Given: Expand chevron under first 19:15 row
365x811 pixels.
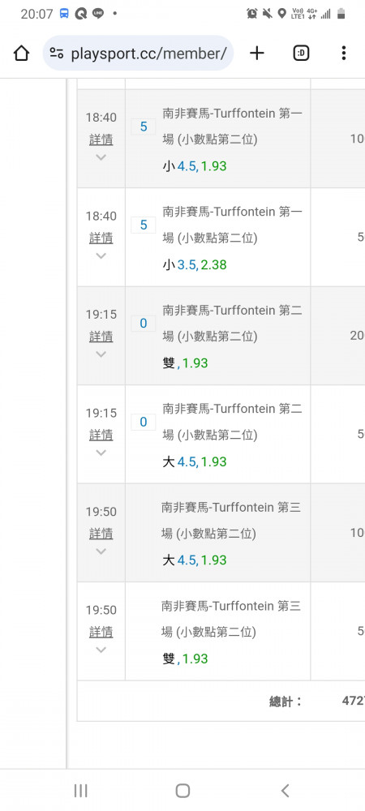Looking at the screenshot, I should pos(101,354).
